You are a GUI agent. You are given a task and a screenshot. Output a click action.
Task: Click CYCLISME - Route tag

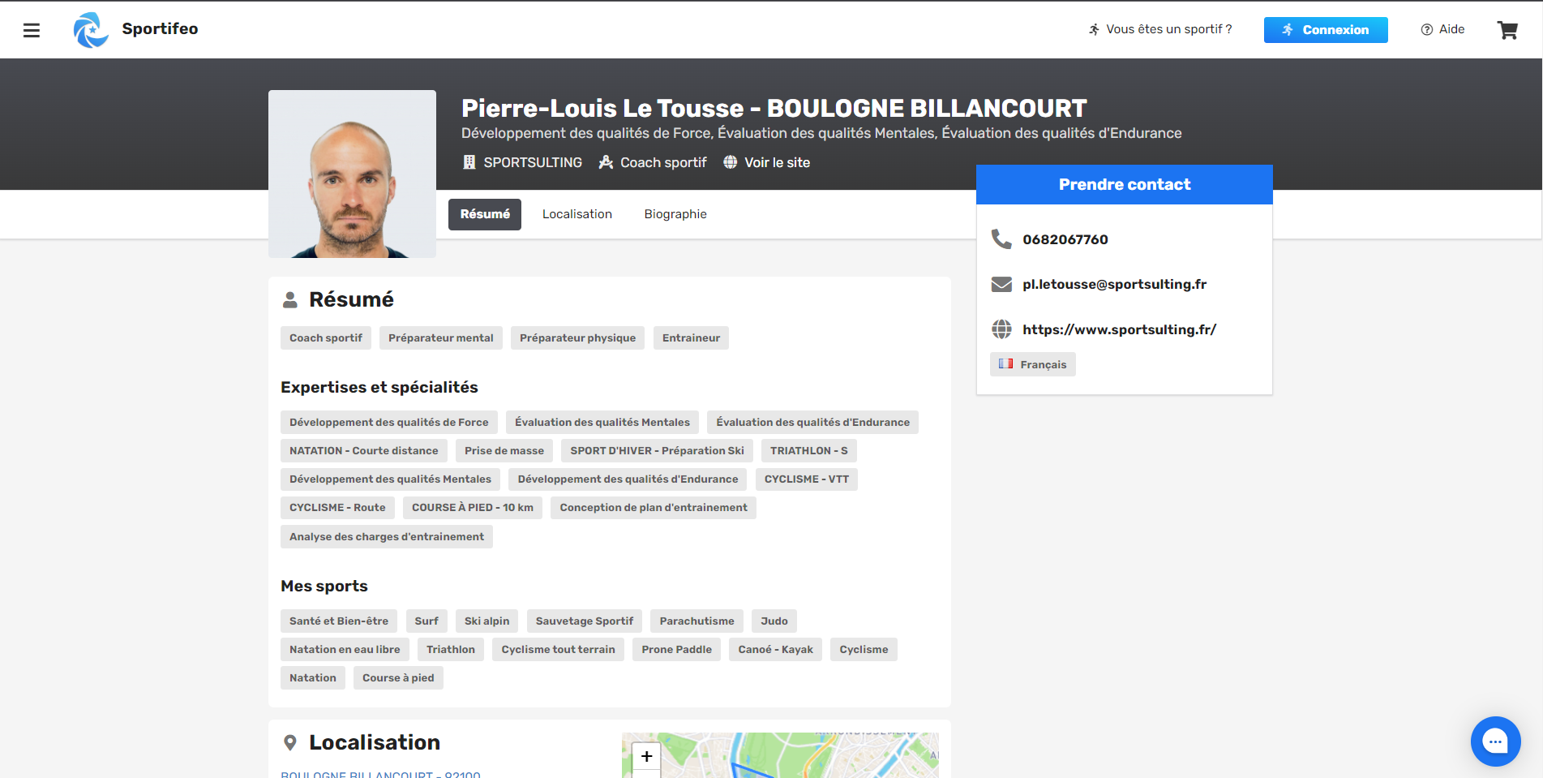click(337, 508)
